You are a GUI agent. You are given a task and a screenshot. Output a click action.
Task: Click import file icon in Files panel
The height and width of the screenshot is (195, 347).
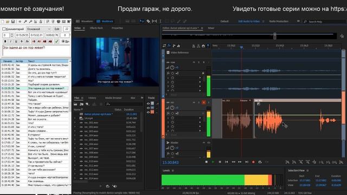[82, 104]
